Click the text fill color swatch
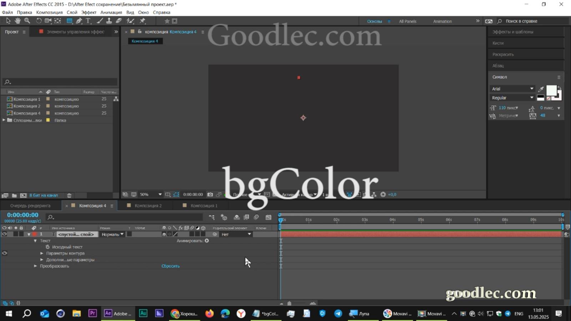571x321 pixels. pos(551,91)
